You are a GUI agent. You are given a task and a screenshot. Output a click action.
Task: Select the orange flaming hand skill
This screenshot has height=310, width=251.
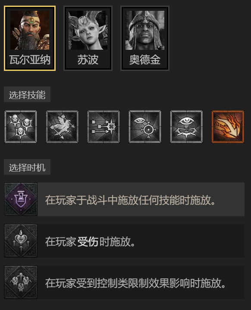pos(228,127)
